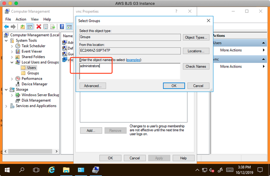Collapse the Local Users and Groups node
Screen dimensions: 270x176
12,62
